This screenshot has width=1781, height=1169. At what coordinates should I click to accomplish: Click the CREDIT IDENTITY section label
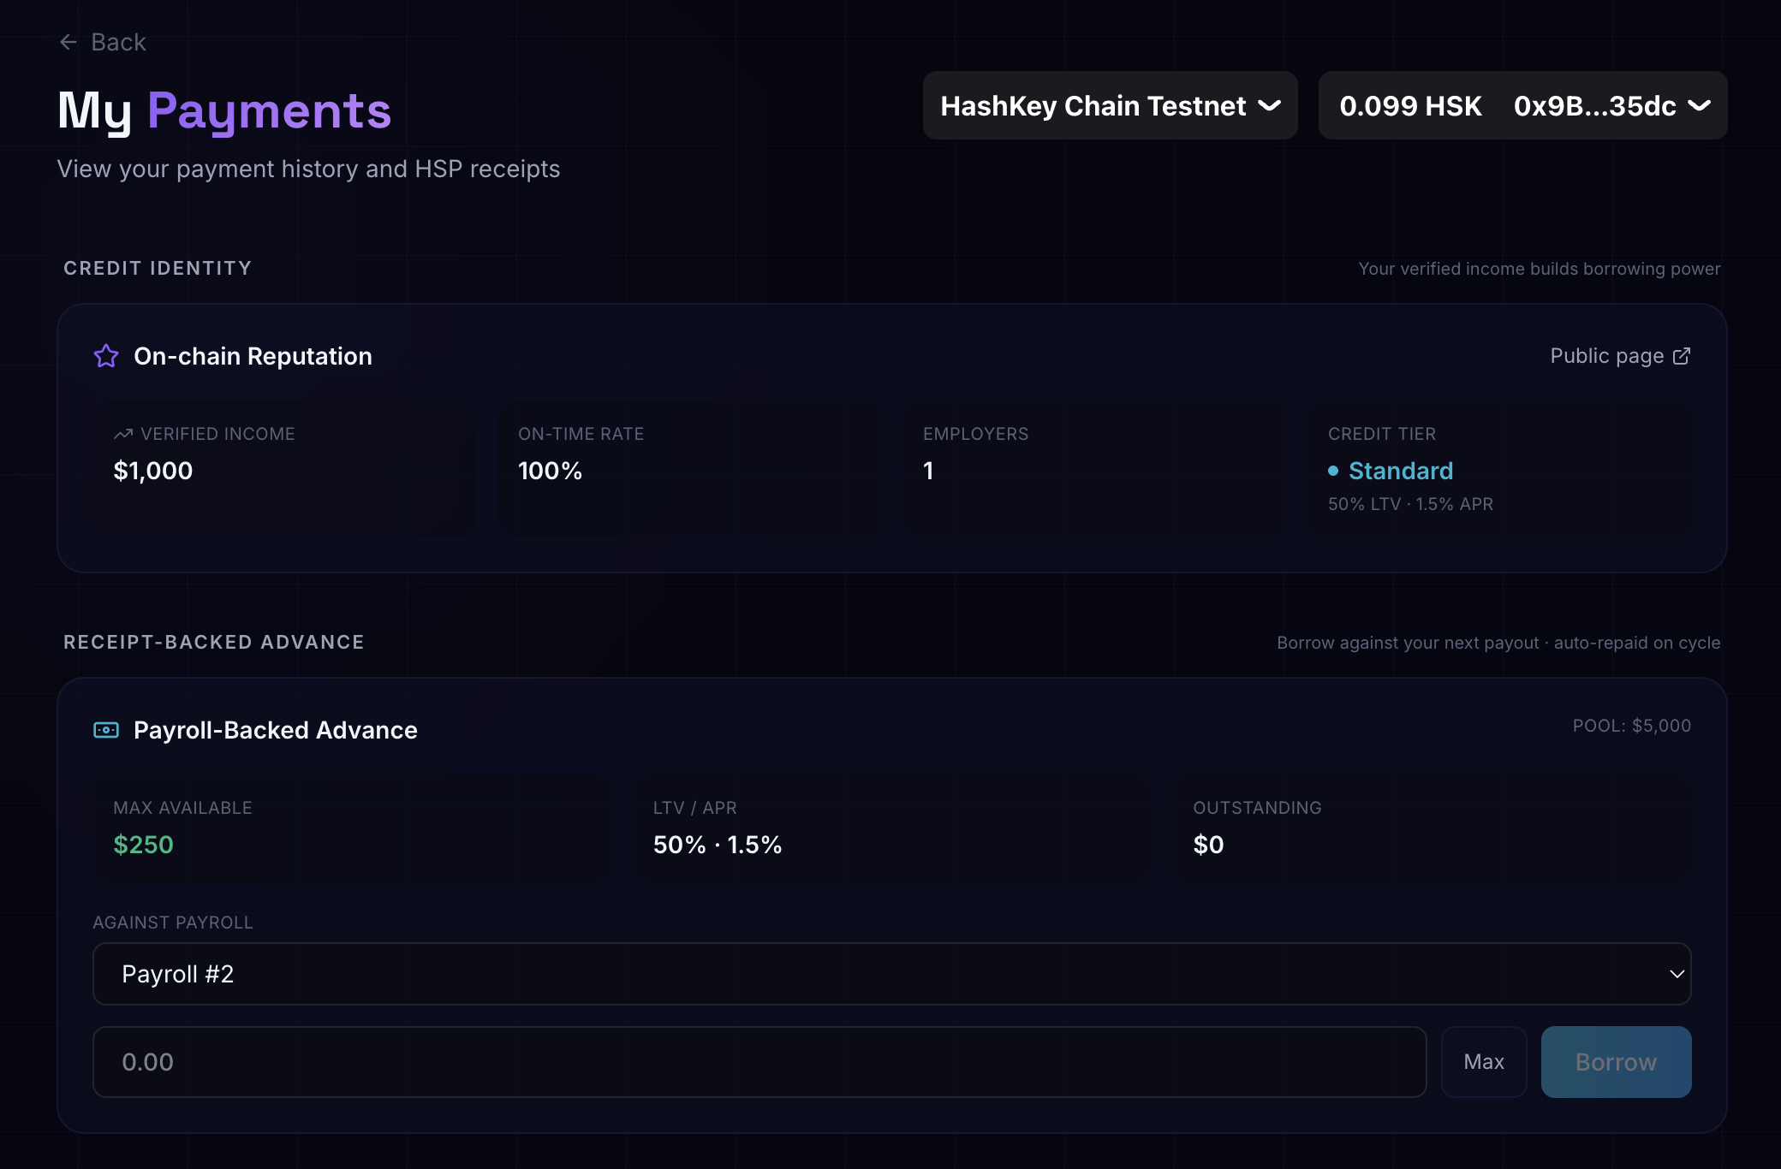pyautogui.click(x=158, y=268)
